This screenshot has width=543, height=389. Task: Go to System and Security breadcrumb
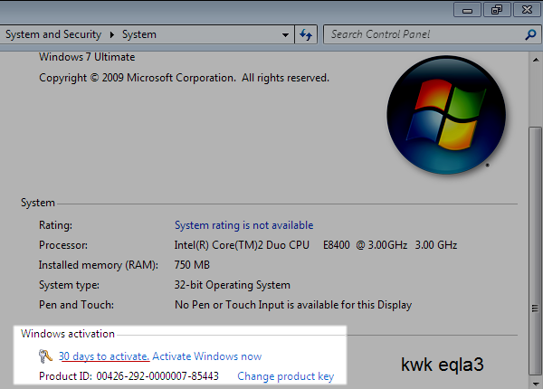[x=53, y=34]
